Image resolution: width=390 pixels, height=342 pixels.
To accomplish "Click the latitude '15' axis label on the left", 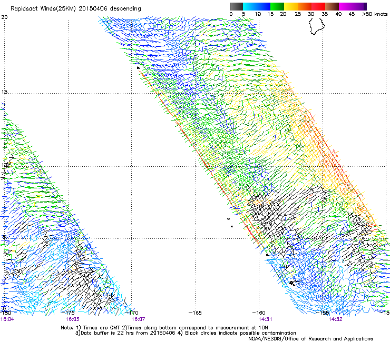I will [x=4, y=92].
